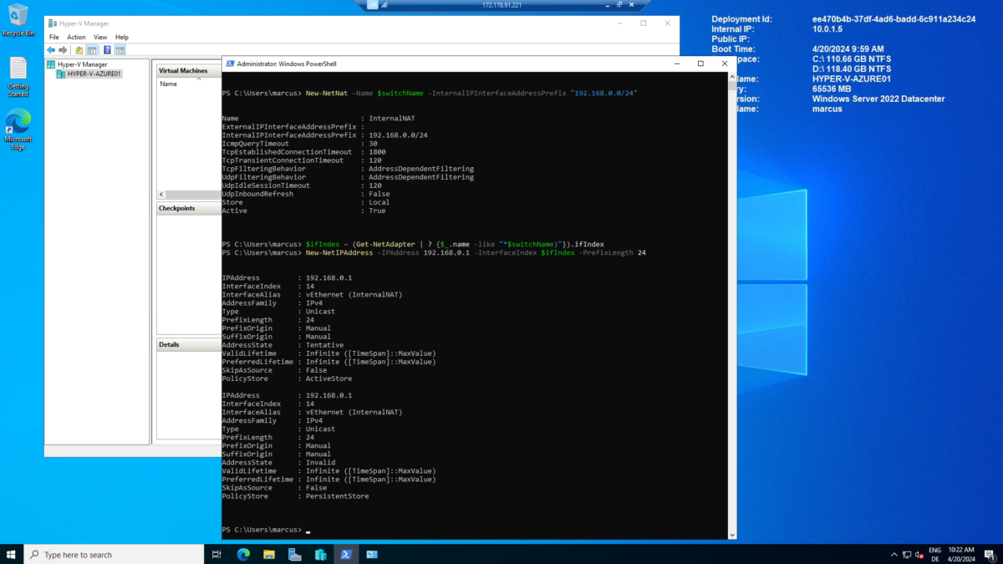1003x564 pixels.
Task: Select the Back navigation arrow in Hyper-V Manager
Action: pyautogui.click(x=51, y=49)
